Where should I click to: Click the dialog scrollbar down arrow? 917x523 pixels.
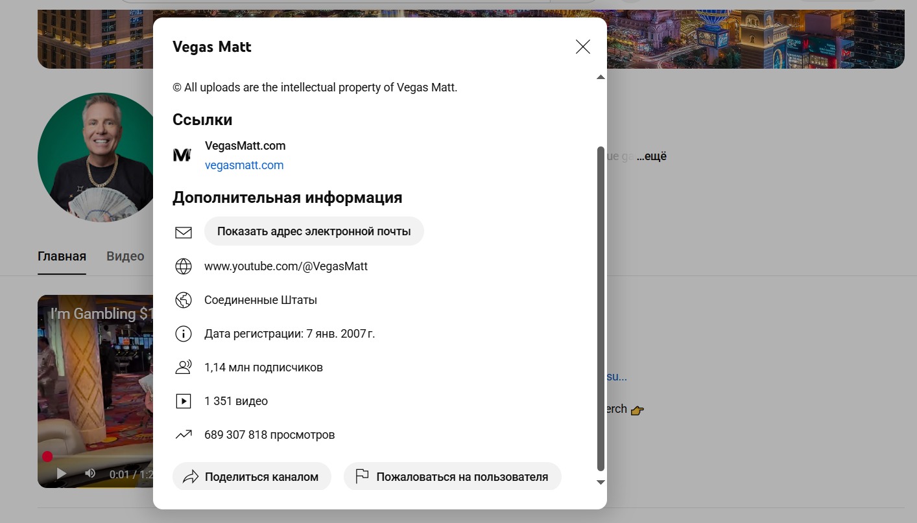point(601,482)
